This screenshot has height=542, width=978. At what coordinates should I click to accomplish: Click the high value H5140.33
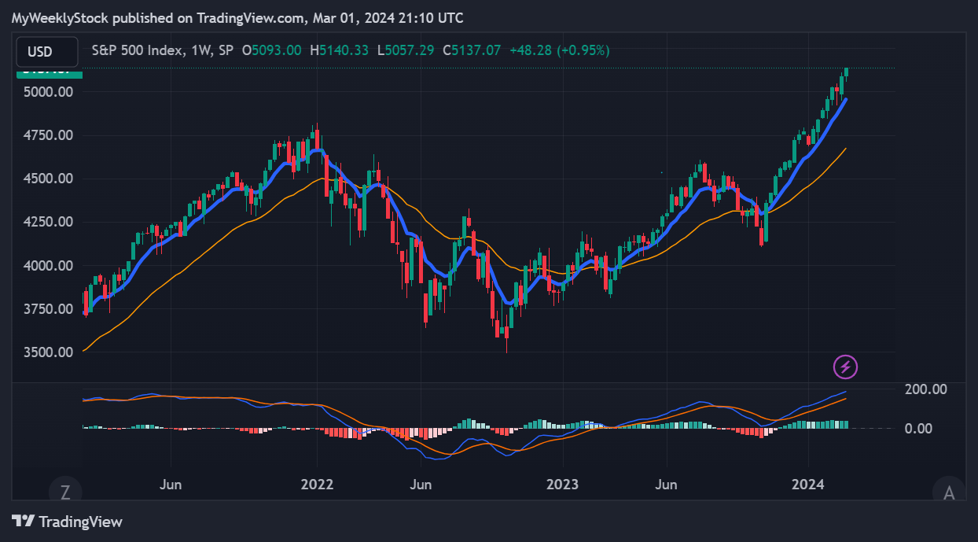point(340,50)
